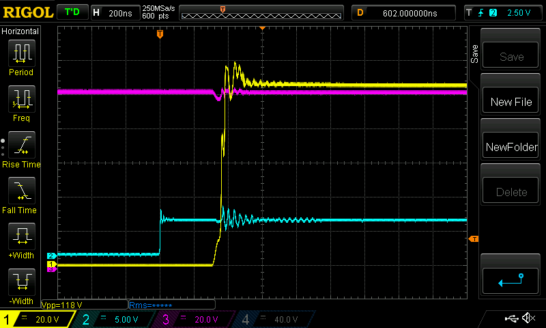The width and height of the screenshot is (546, 328).
Task: Choose the Rise Time measurement
Action: click(20, 149)
